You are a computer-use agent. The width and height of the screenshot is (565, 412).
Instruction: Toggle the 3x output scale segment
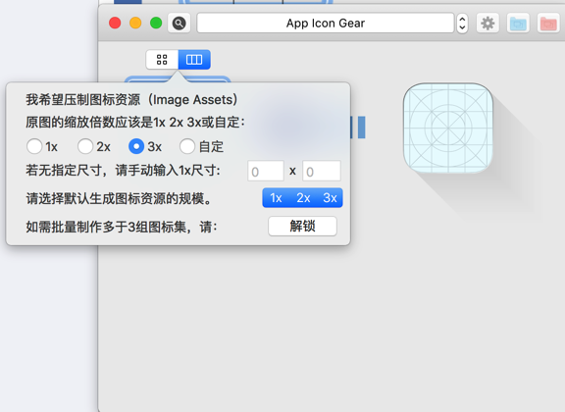coord(330,198)
